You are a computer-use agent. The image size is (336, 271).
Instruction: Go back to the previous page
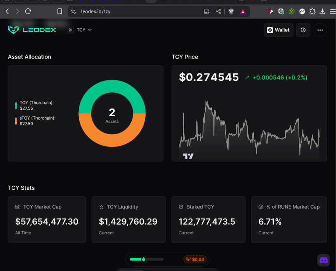pyautogui.click(x=7, y=11)
